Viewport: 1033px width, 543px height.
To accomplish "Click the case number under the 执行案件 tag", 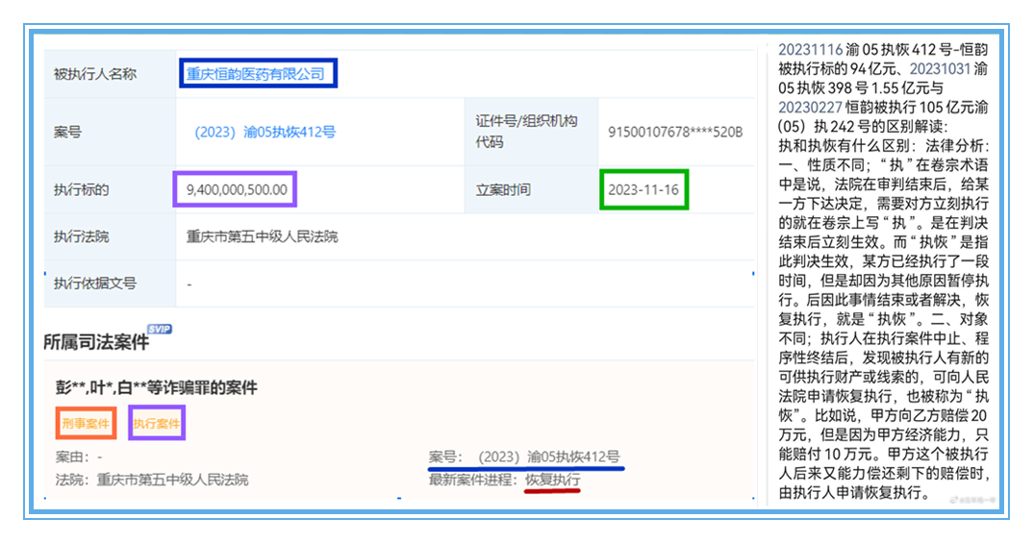I will click(x=549, y=457).
